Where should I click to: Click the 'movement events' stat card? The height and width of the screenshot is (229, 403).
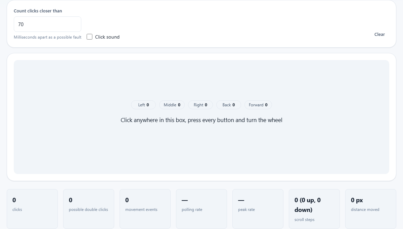145,209
